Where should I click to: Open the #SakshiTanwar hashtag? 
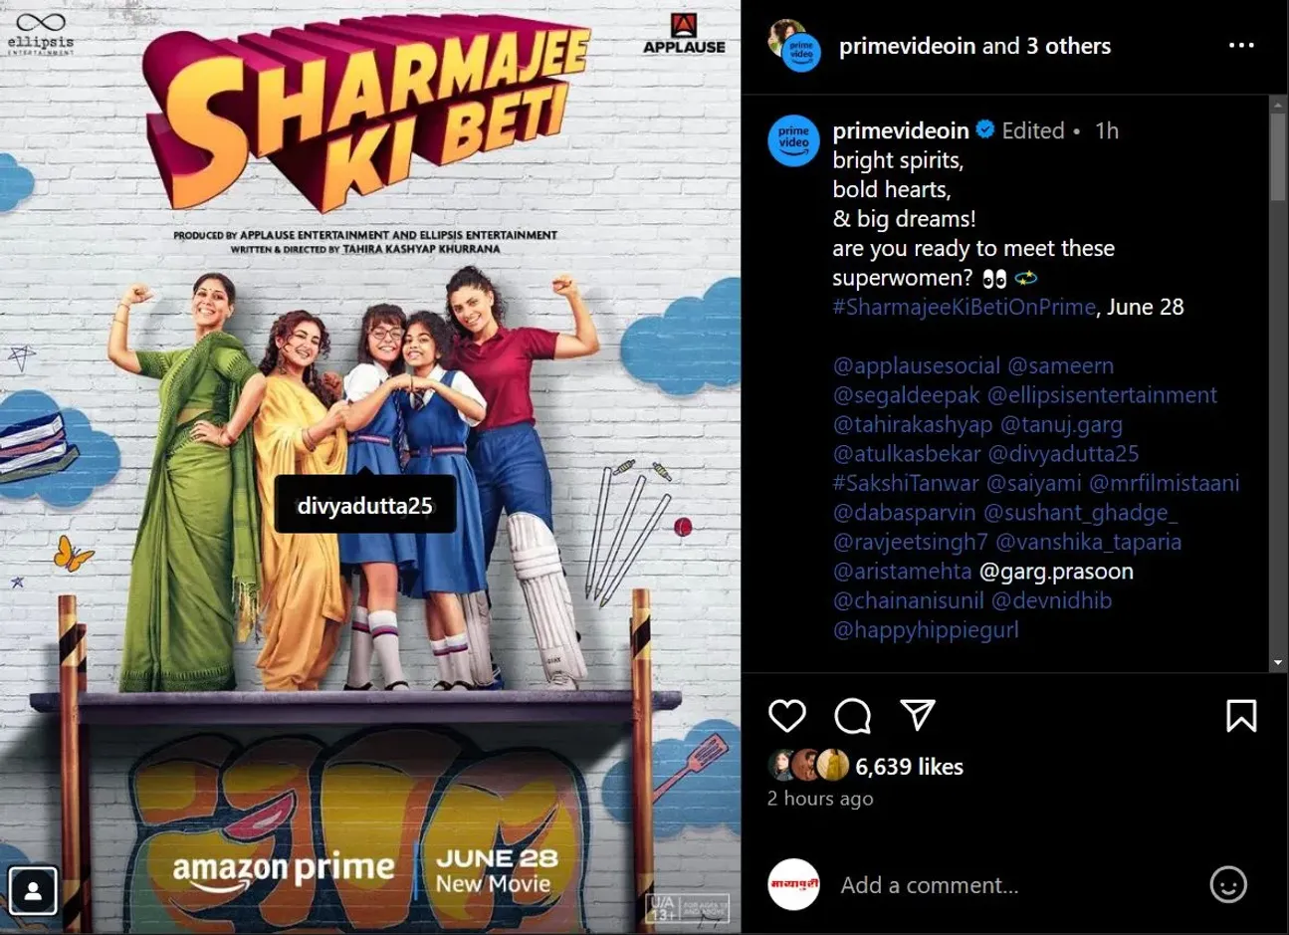point(906,483)
